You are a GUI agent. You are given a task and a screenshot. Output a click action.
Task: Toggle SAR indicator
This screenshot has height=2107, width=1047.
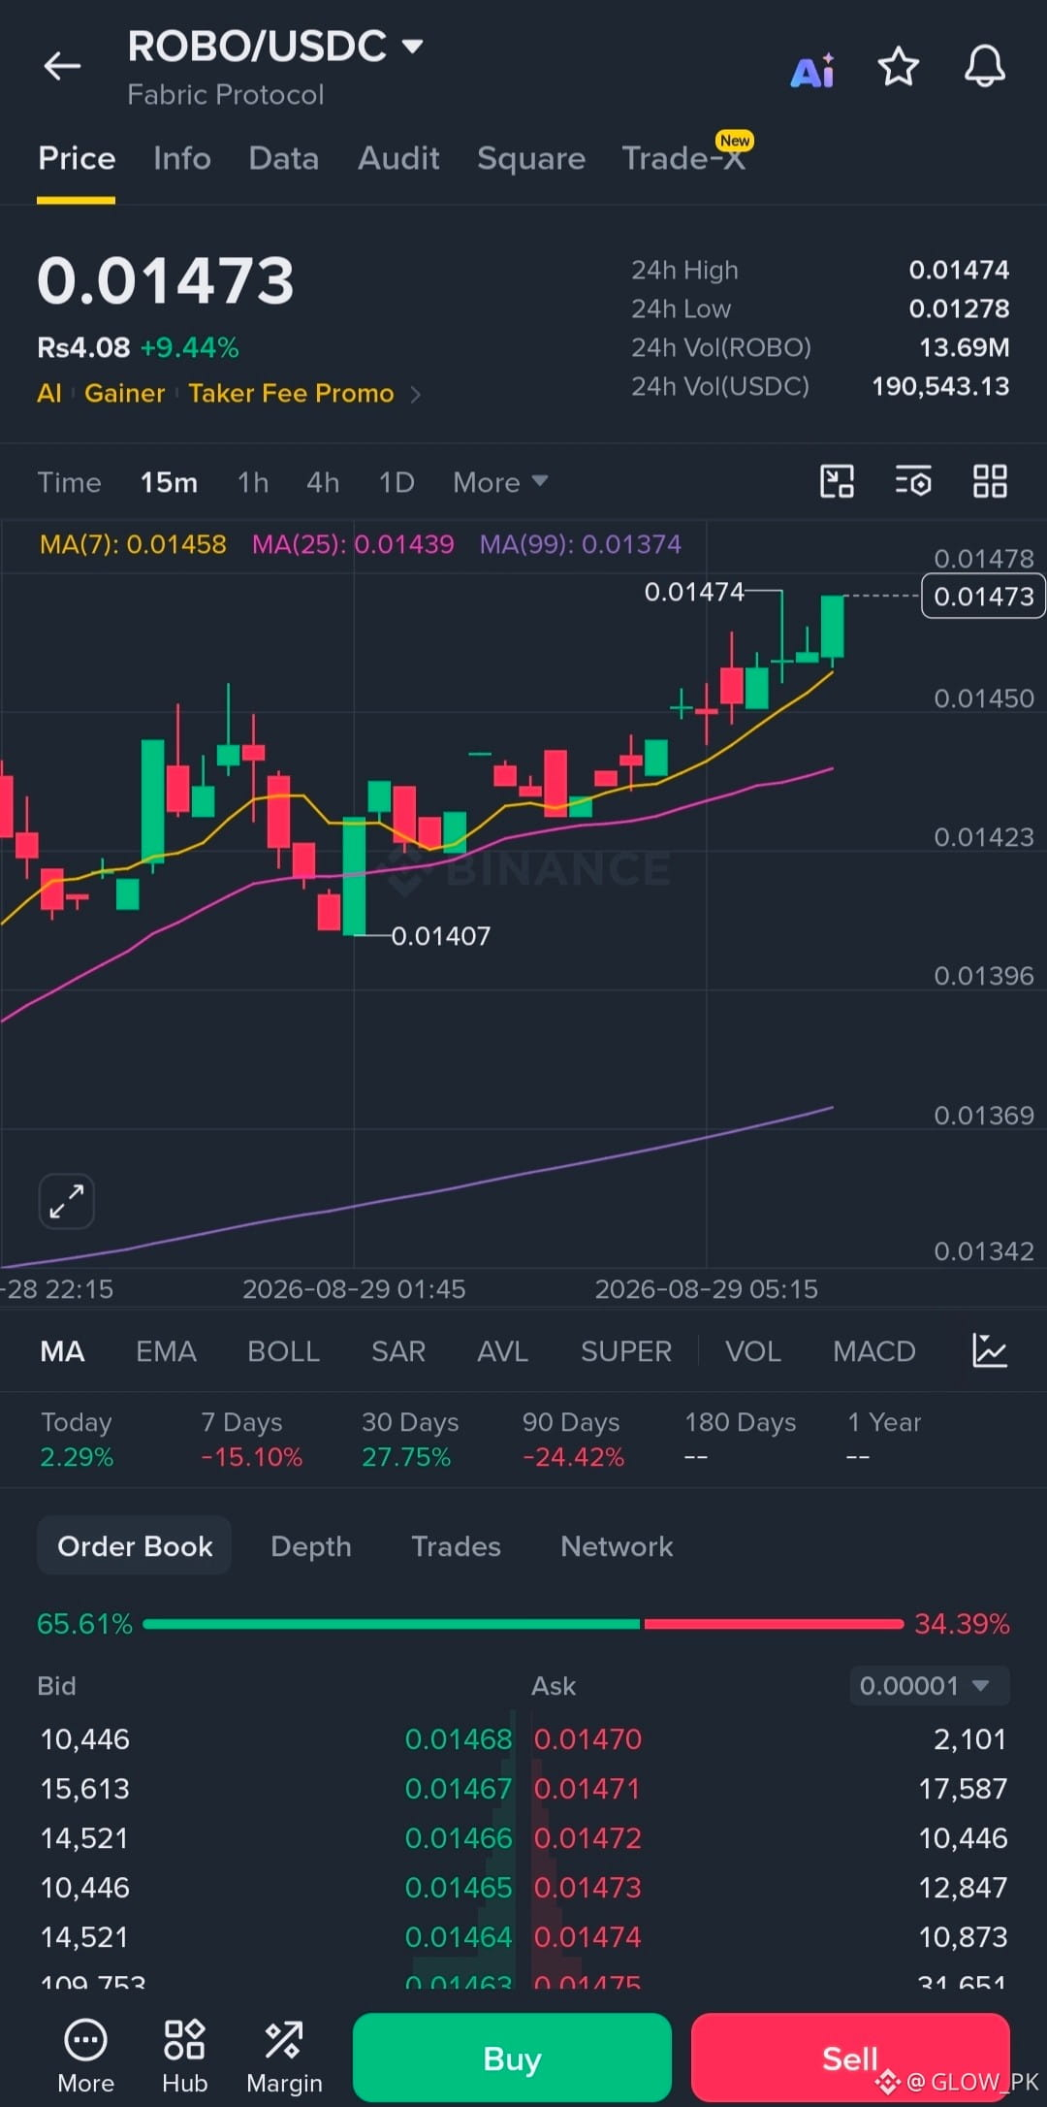point(398,1351)
